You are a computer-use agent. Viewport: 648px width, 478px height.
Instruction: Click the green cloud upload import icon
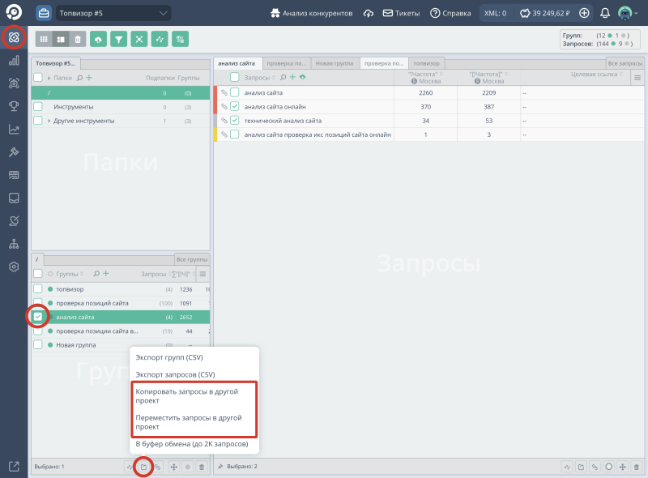[99, 39]
